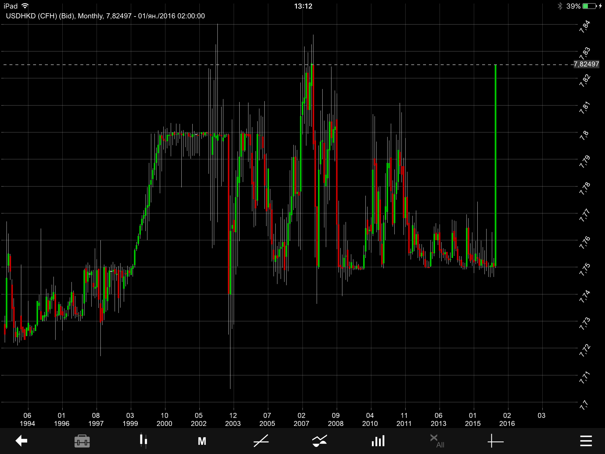Open the M monthly timeframe selector
This screenshot has width=605, height=454.
point(202,441)
